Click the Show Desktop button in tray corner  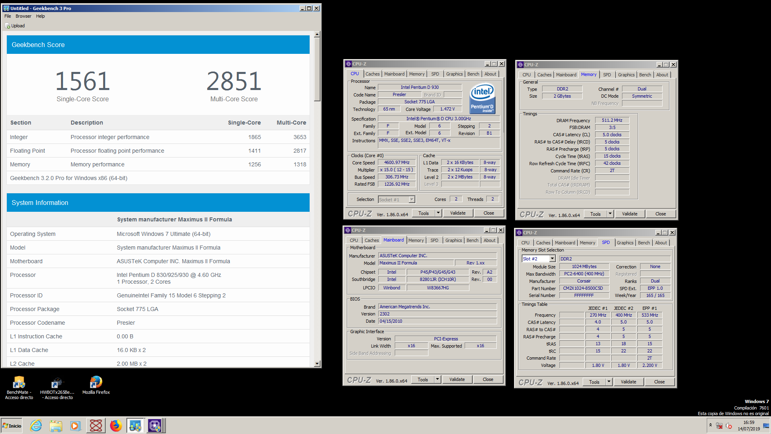(766, 426)
